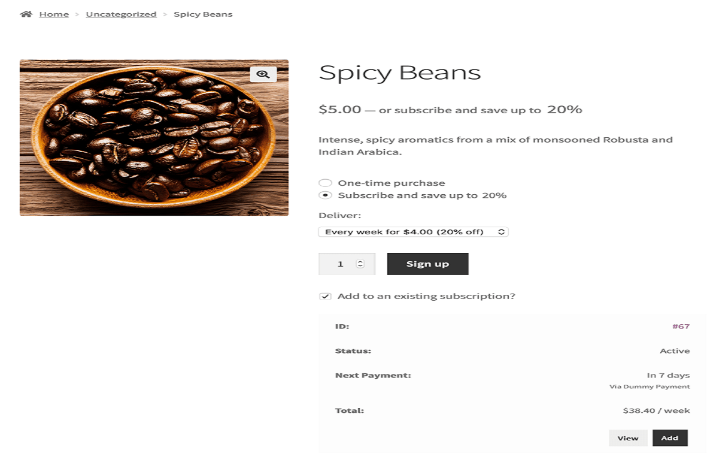Uncheck "Add to an existing subscription?"
Image resolution: width=710 pixels, height=459 pixels.
[324, 296]
